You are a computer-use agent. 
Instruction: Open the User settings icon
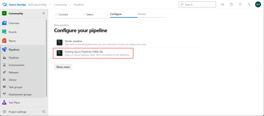(249, 5)
